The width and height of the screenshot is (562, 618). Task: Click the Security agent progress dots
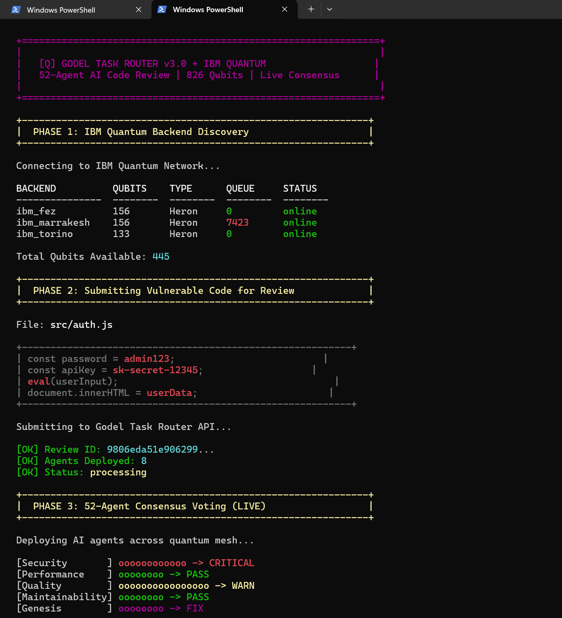[152, 562]
